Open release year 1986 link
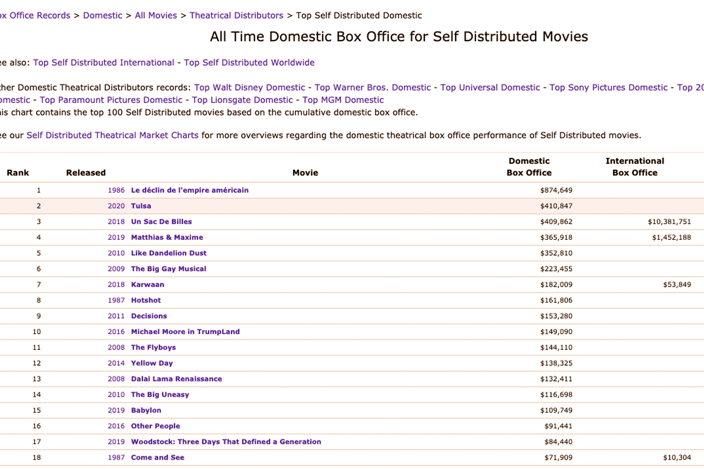The height and width of the screenshot is (469, 704). pyautogui.click(x=116, y=190)
